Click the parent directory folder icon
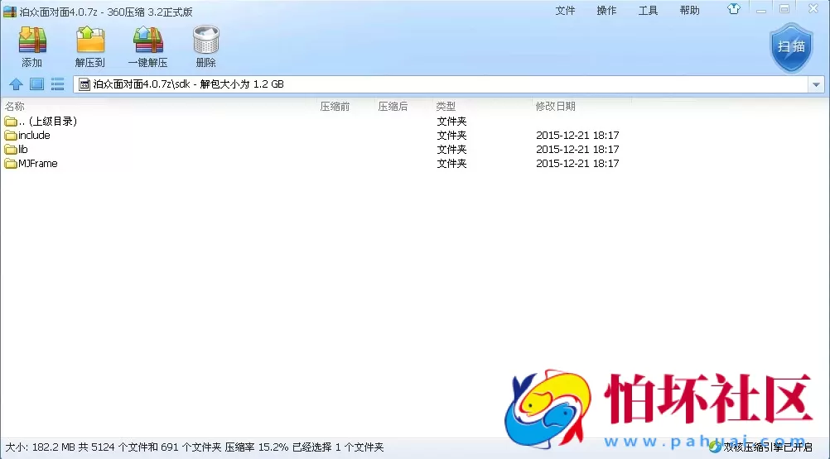The height and width of the screenshot is (459, 830). tap(10, 122)
